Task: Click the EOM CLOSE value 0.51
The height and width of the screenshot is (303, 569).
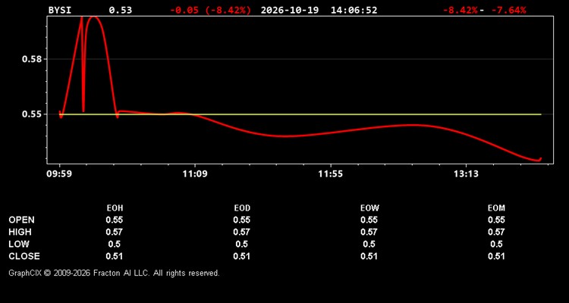Action: [496, 256]
